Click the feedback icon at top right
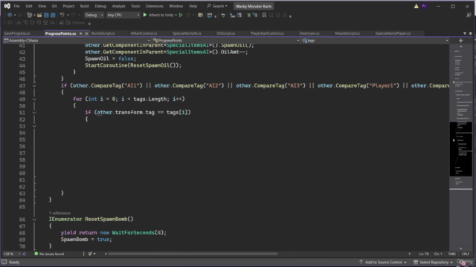Image resolution: width=476 pixels, height=267 pixels. tap(469, 15)
